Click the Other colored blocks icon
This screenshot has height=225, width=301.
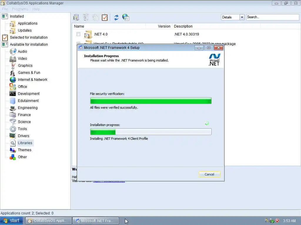click(13, 157)
